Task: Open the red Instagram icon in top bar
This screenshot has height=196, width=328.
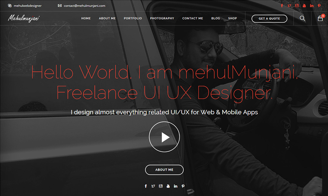Action: pyautogui.click(x=297, y=6)
